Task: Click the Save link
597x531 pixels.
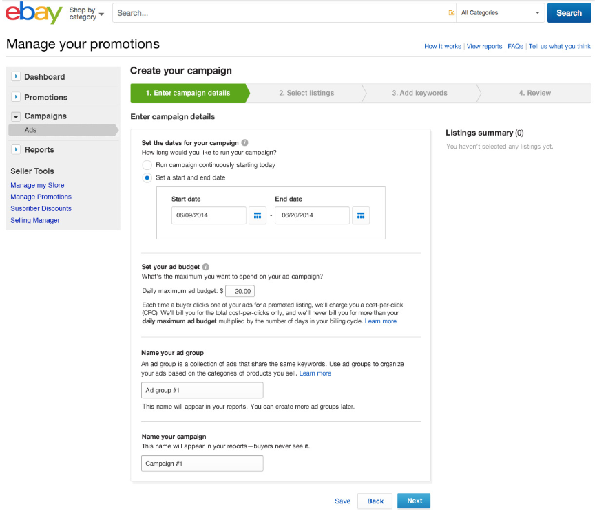Action: 342,501
